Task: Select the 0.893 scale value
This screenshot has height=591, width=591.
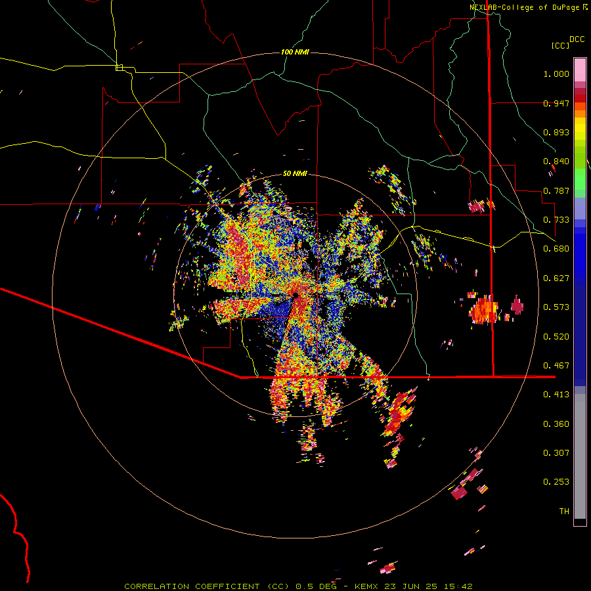Action: 556,132
